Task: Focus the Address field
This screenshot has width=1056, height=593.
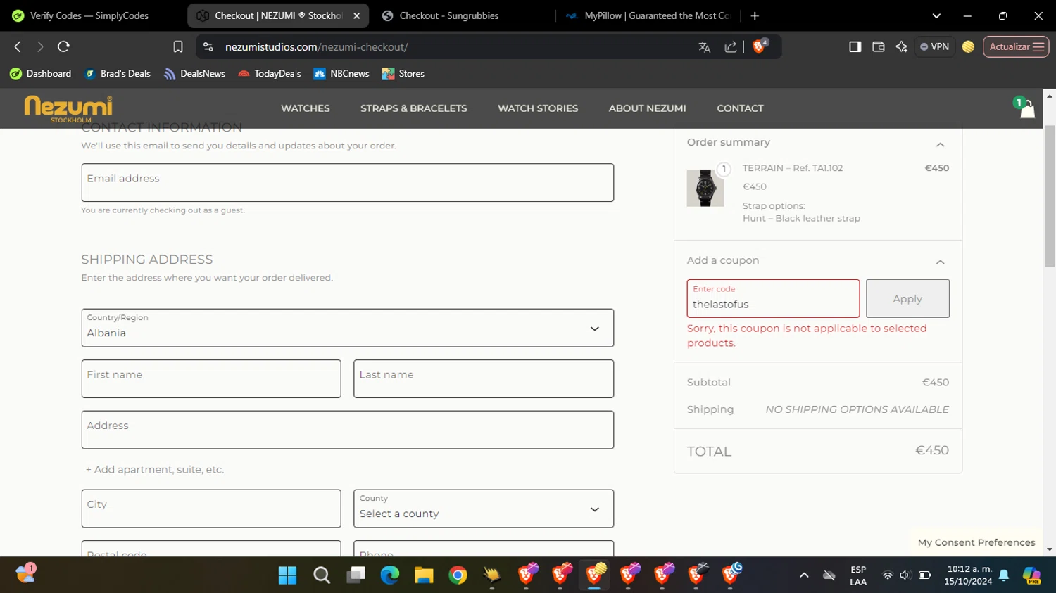Action: [348, 430]
